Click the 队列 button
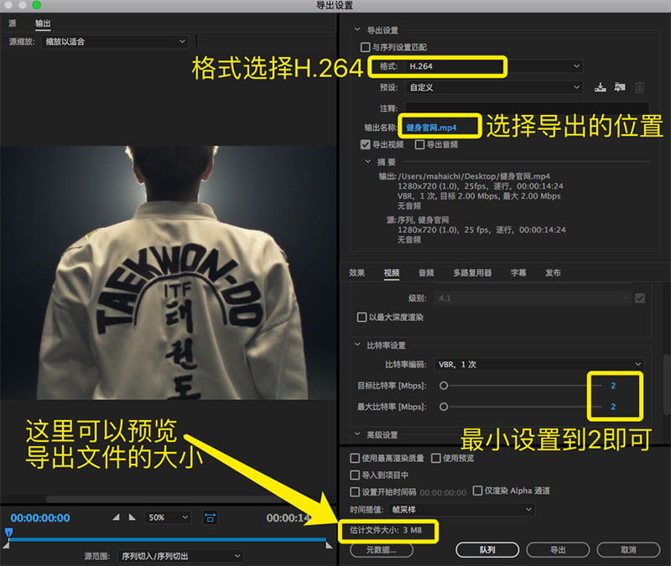 click(x=487, y=550)
